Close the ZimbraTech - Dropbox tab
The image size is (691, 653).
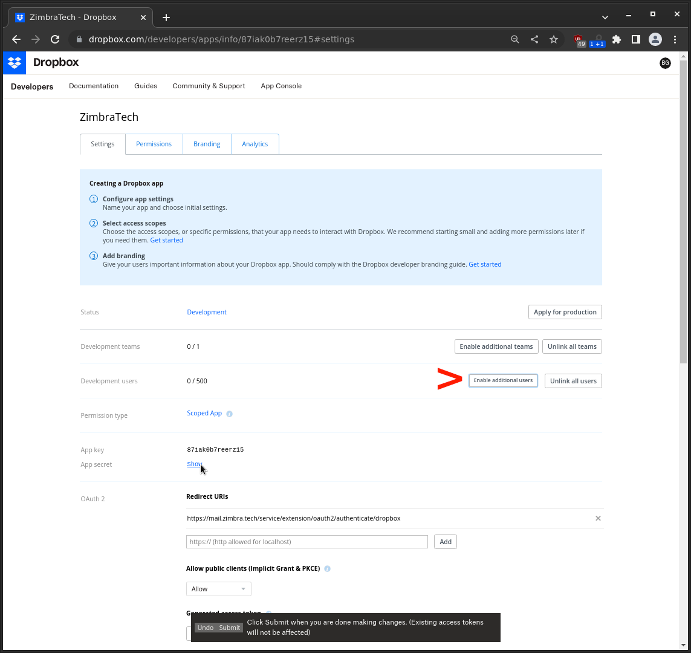tap(143, 18)
